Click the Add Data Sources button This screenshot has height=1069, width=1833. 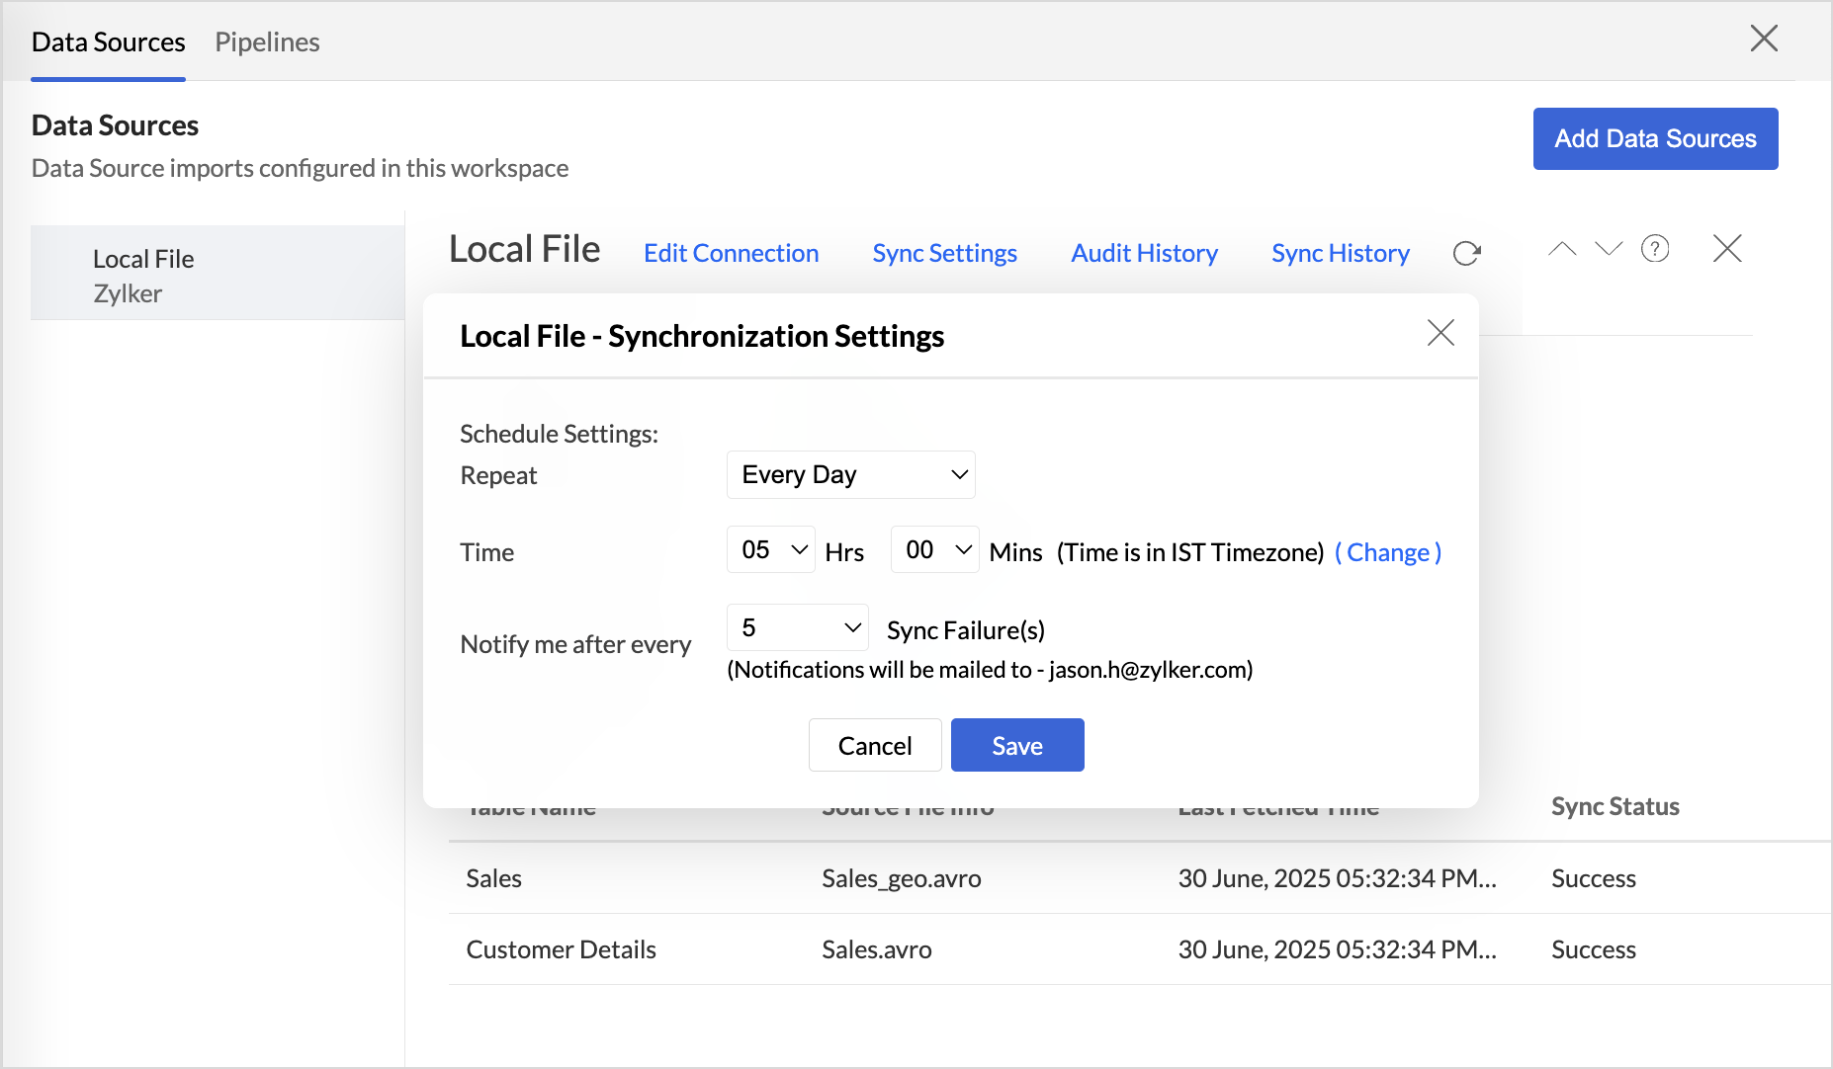click(1655, 139)
